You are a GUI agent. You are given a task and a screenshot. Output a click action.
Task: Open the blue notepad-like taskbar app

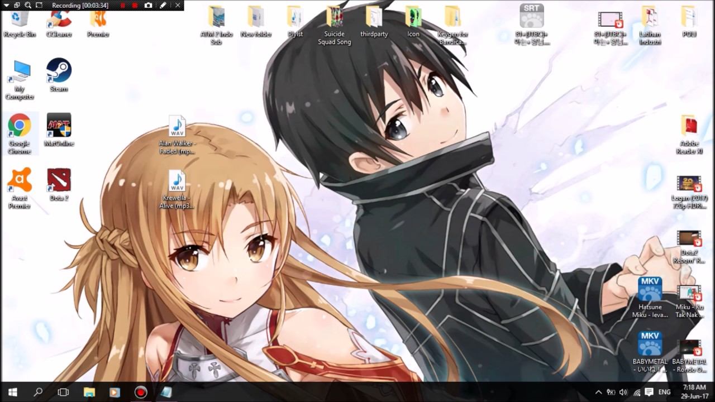[166, 392]
